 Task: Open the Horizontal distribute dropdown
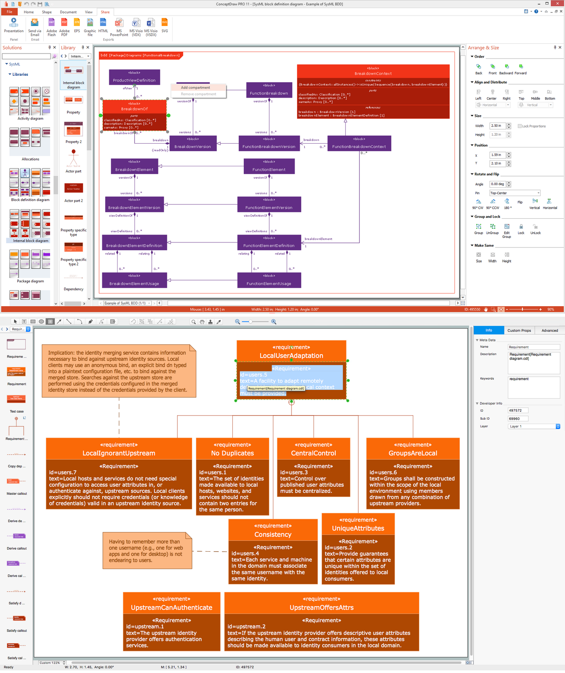click(x=493, y=105)
